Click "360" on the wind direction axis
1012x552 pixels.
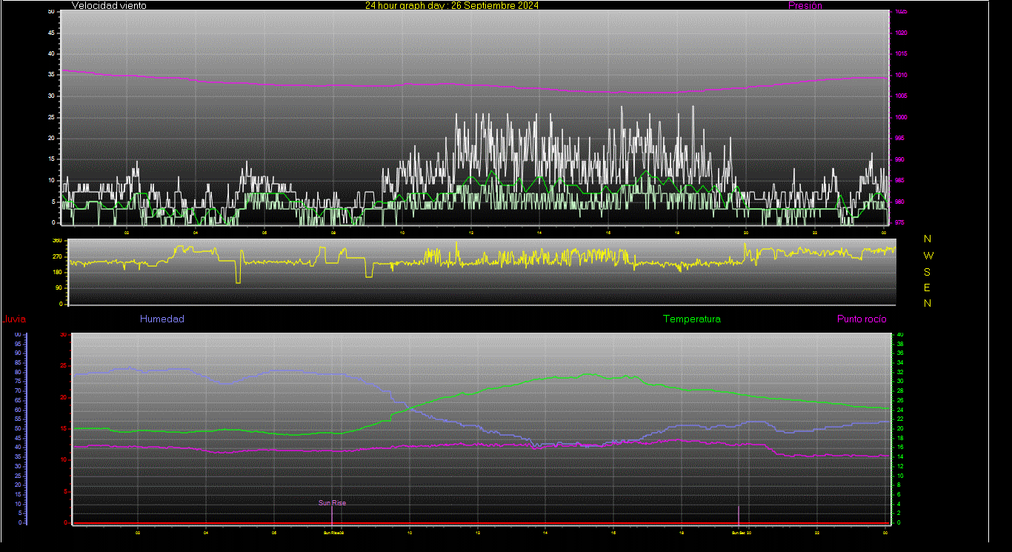pyautogui.click(x=57, y=241)
